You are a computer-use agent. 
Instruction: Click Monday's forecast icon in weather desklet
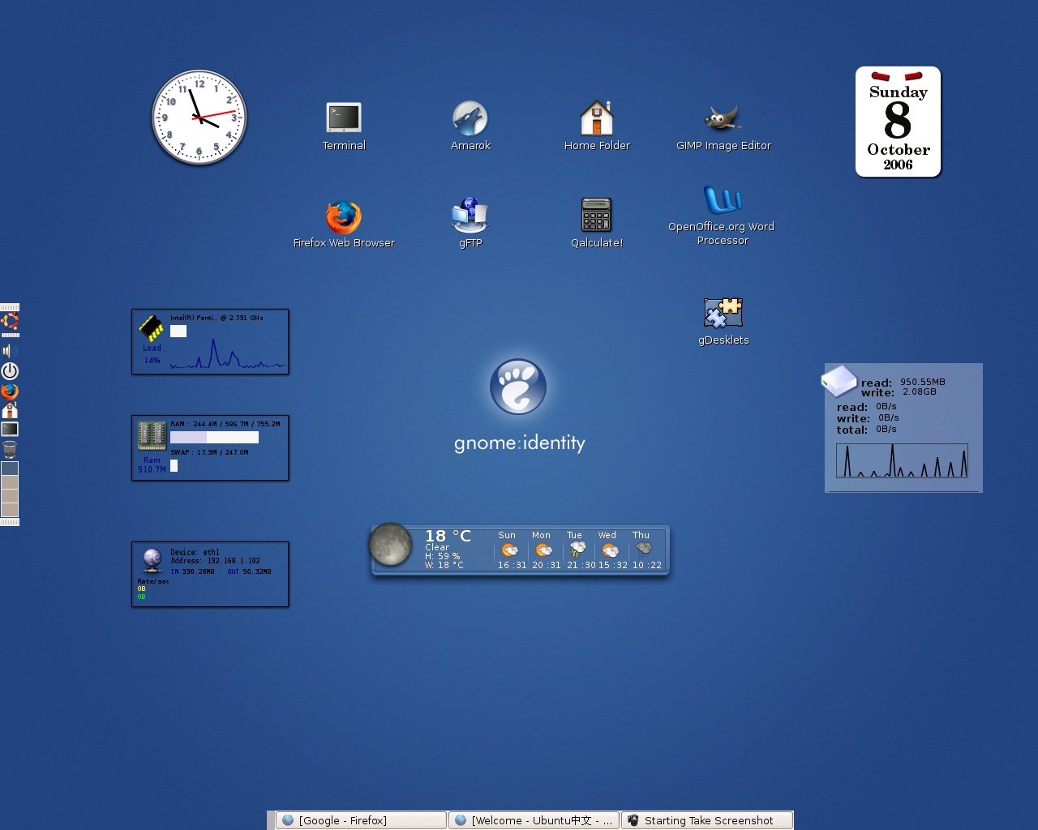coord(543,550)
